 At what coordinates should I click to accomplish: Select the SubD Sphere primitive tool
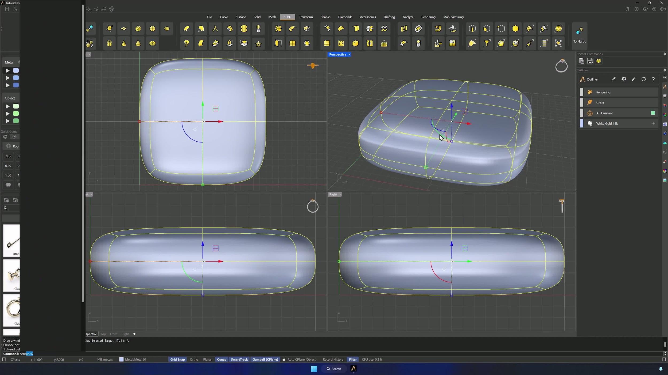point(152,29)
